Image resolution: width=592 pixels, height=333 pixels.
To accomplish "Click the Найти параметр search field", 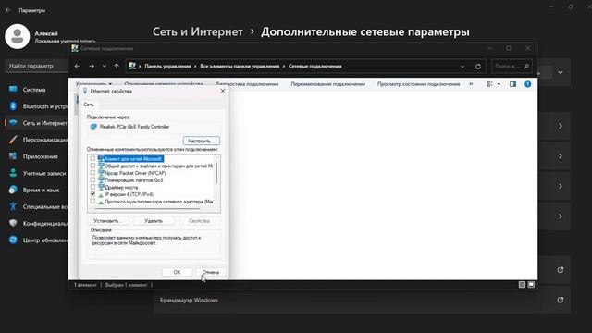I will (x=36, y=66).
